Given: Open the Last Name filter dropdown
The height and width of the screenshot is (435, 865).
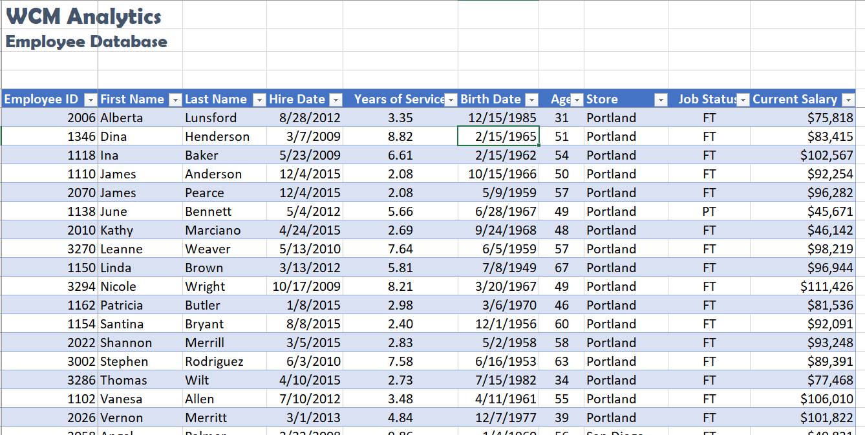Looking at the screenshot, I should pyautogui.click(x=259, y=100).
